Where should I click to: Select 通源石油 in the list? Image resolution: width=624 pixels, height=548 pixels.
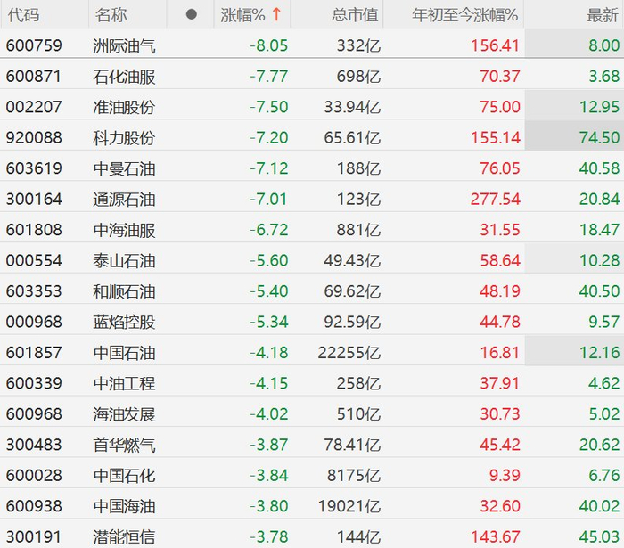(124, 199)
